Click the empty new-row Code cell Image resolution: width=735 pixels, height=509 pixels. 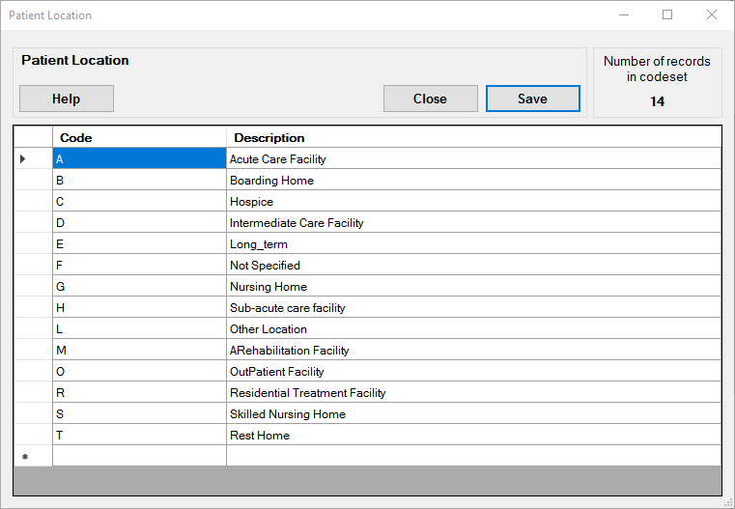coord(139,456)
